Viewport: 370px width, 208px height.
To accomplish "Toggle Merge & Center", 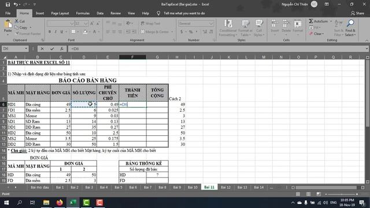I will (155, 32).
